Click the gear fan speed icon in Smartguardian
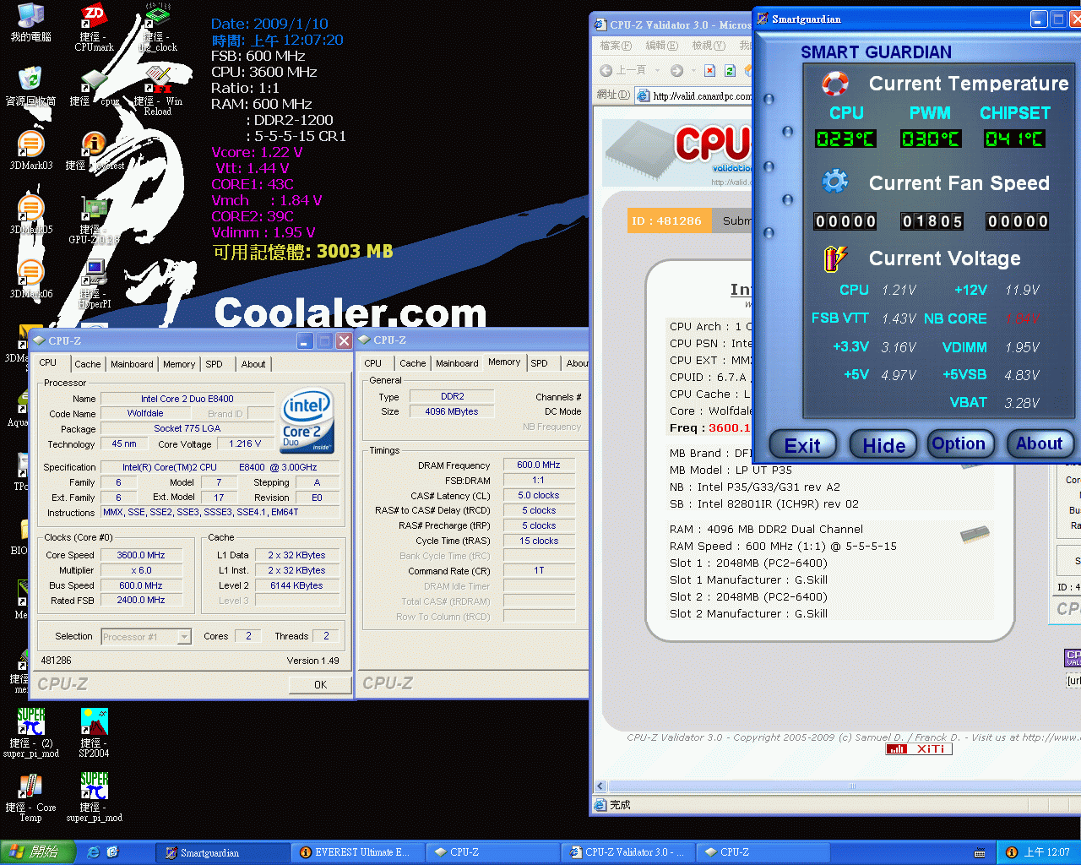 coord(834,182)
